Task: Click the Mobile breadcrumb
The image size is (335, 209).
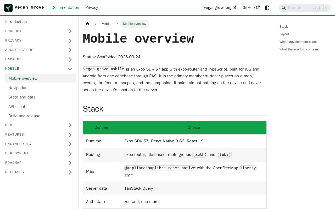Action: [x=106, y=24]
